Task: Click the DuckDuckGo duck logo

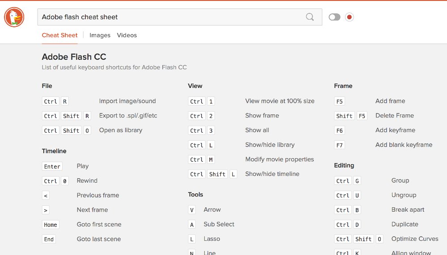Action: (x=14, y=17)
